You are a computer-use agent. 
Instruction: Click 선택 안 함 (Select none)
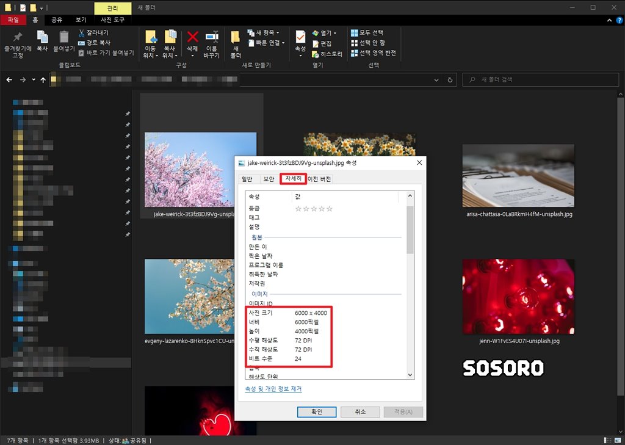coord(368,43)
